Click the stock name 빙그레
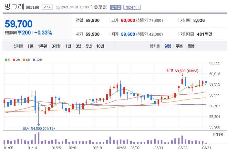The height and width of the screenshot is (152, 227). [14, 6]
